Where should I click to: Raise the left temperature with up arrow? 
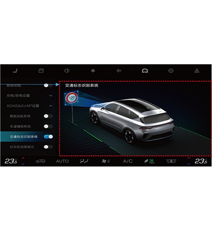tap(23, 158)
